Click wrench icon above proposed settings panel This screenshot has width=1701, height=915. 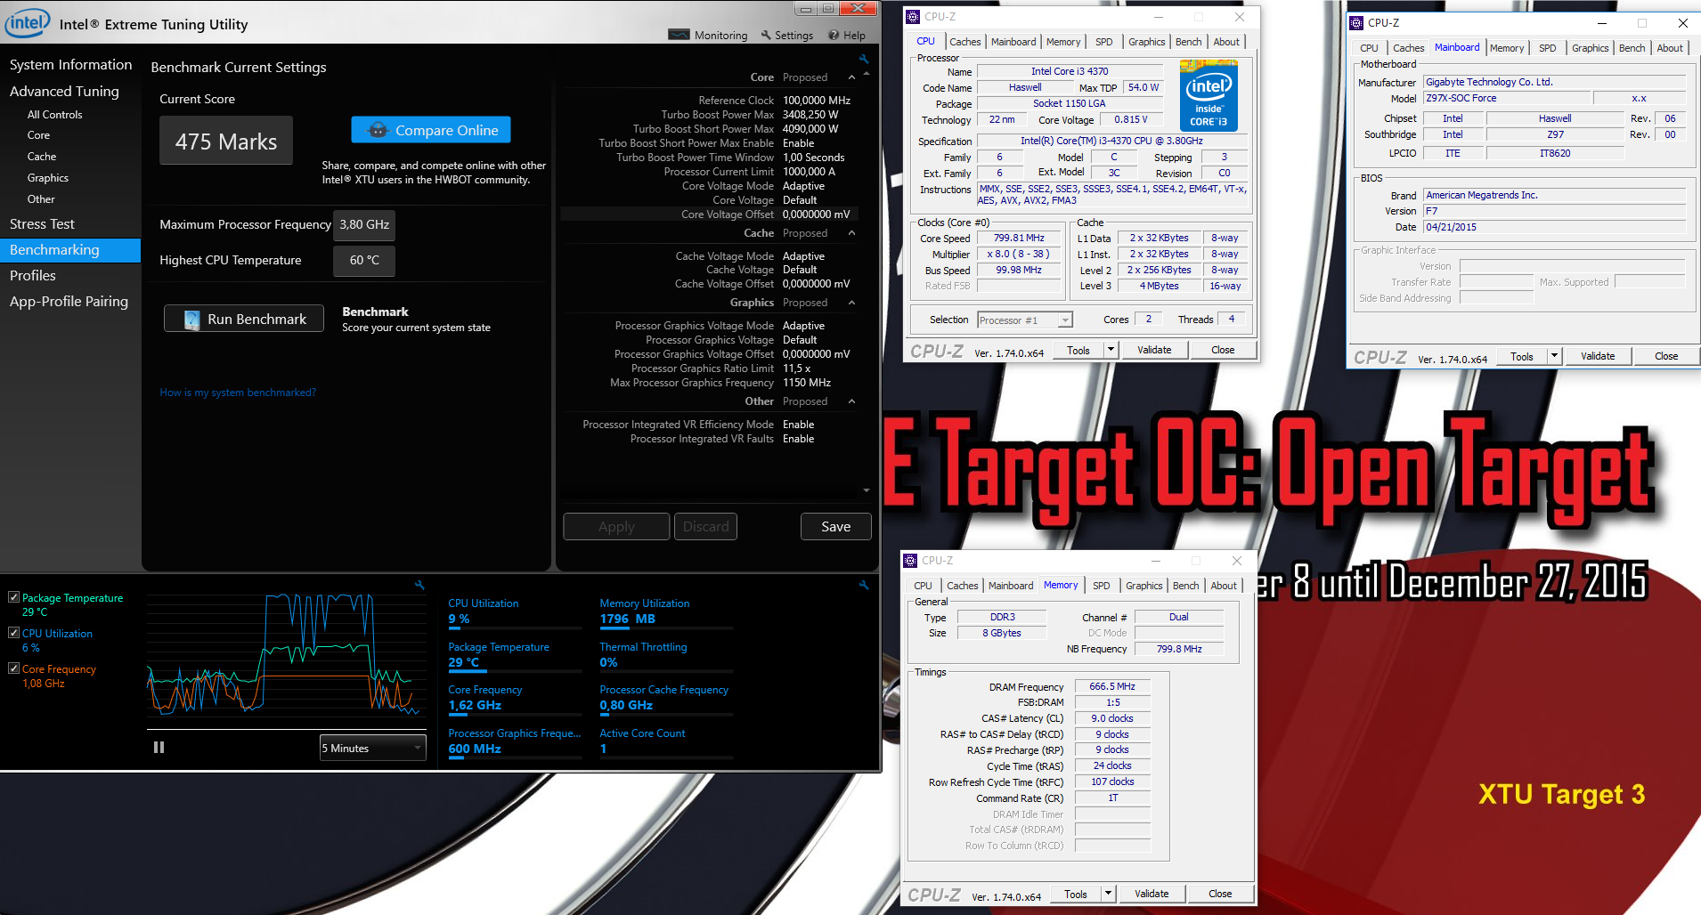pos(863,59)
